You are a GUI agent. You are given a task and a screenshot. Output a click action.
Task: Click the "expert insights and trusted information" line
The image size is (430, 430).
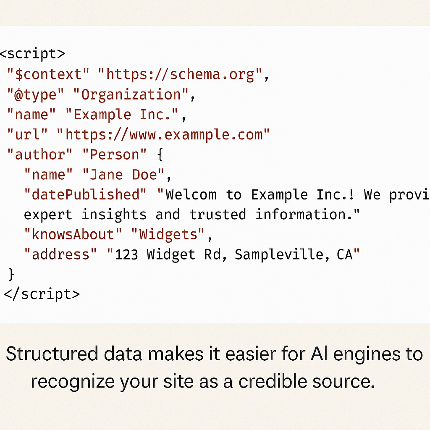(192, 215)
